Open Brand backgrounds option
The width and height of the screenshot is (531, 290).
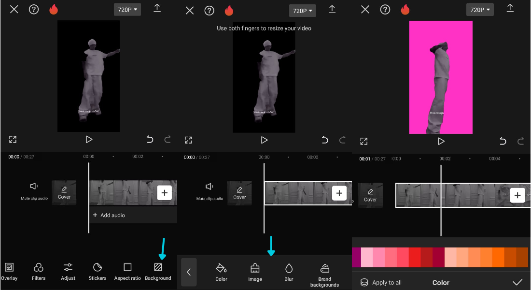click(324, 275)
